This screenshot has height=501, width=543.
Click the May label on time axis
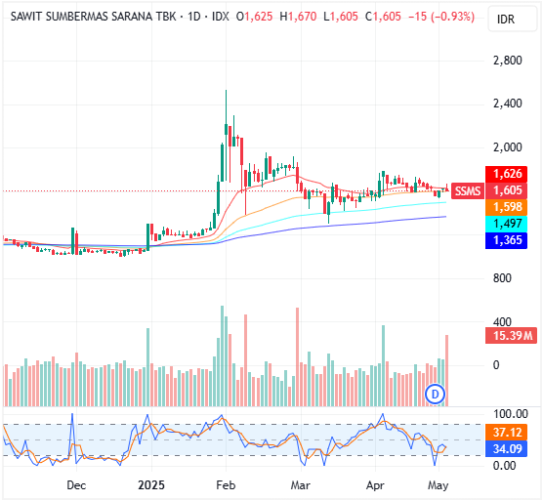pyautogui.click(x=439, y=485)
